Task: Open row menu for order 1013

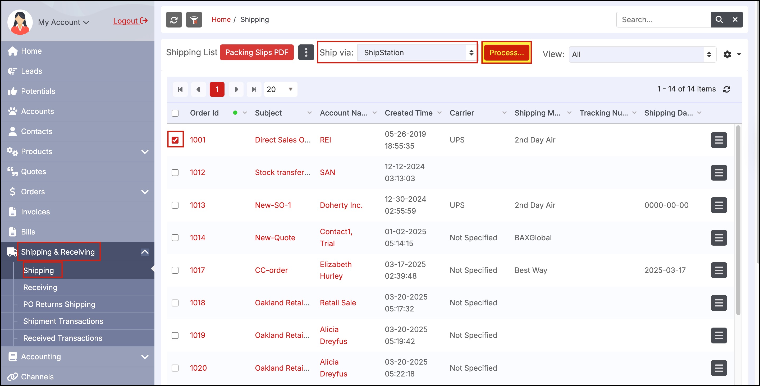Action: click(x=718, y=205)
